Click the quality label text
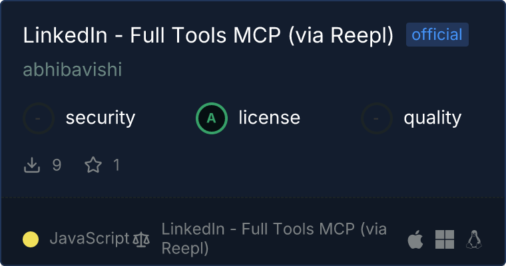 (x=432, y=118)
